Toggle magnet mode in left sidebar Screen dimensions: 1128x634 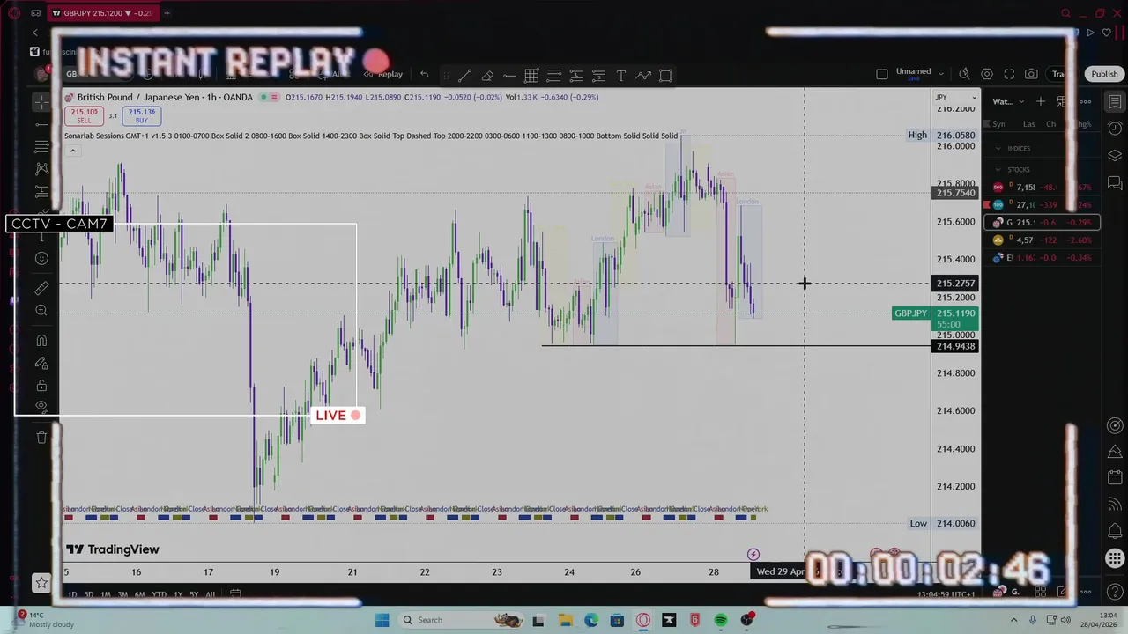pos(41,341)
